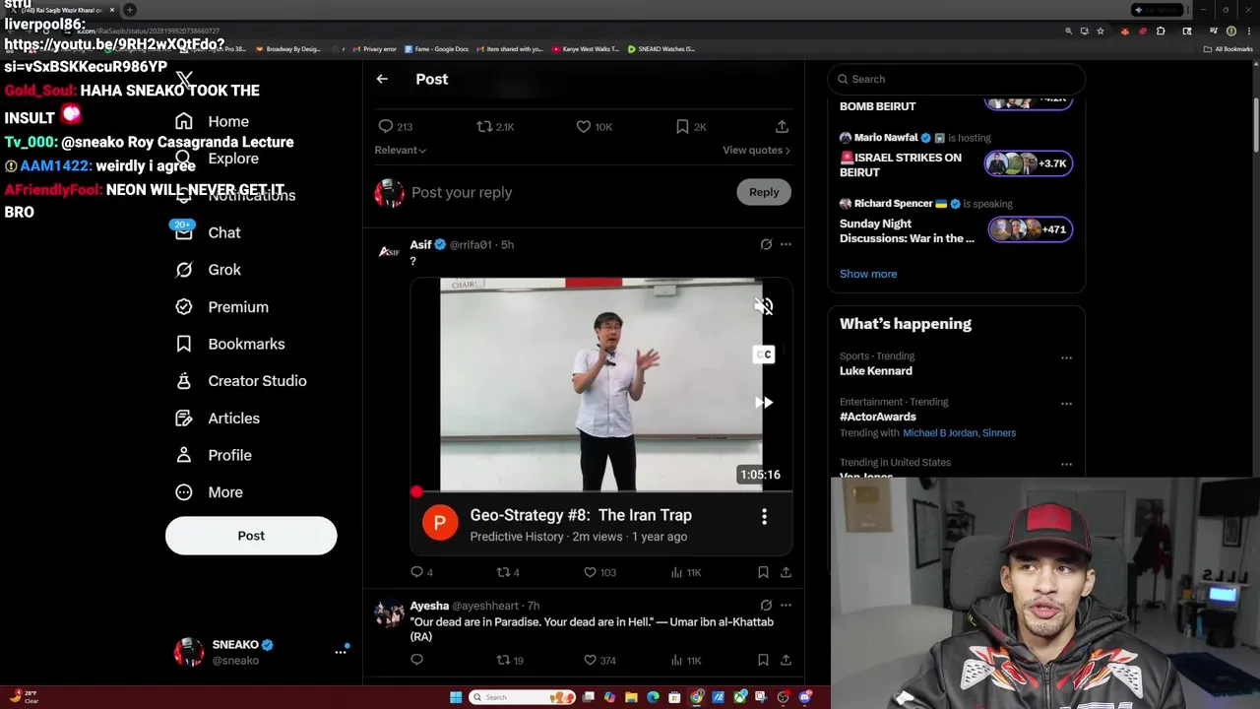Image resolution: width=1260 pixels, height=709 pixels.
Task: Open File Explorer from the taskbar
Action: coord(631,697)
